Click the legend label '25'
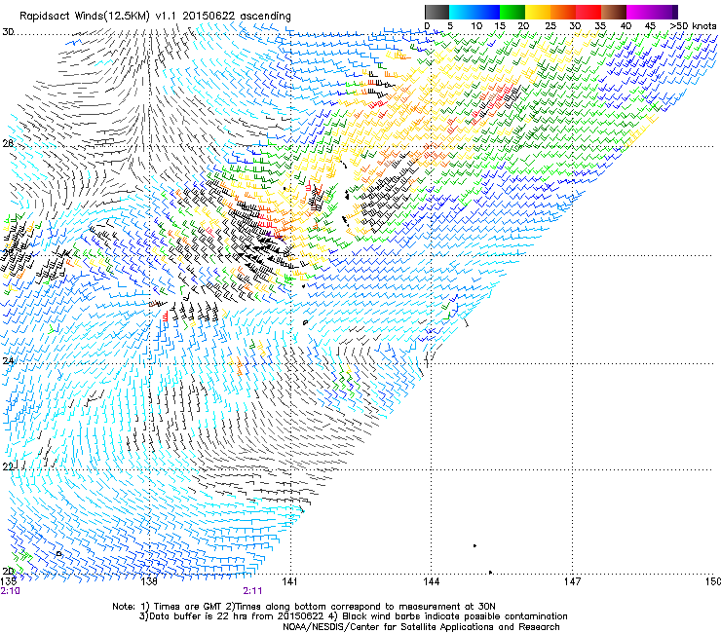Screen dimensions: 721x633 pyautogui.click(x=550, y=26)
